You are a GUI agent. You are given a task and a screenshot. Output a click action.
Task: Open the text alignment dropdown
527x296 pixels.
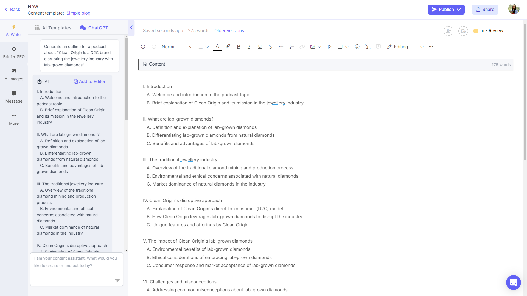204,47
